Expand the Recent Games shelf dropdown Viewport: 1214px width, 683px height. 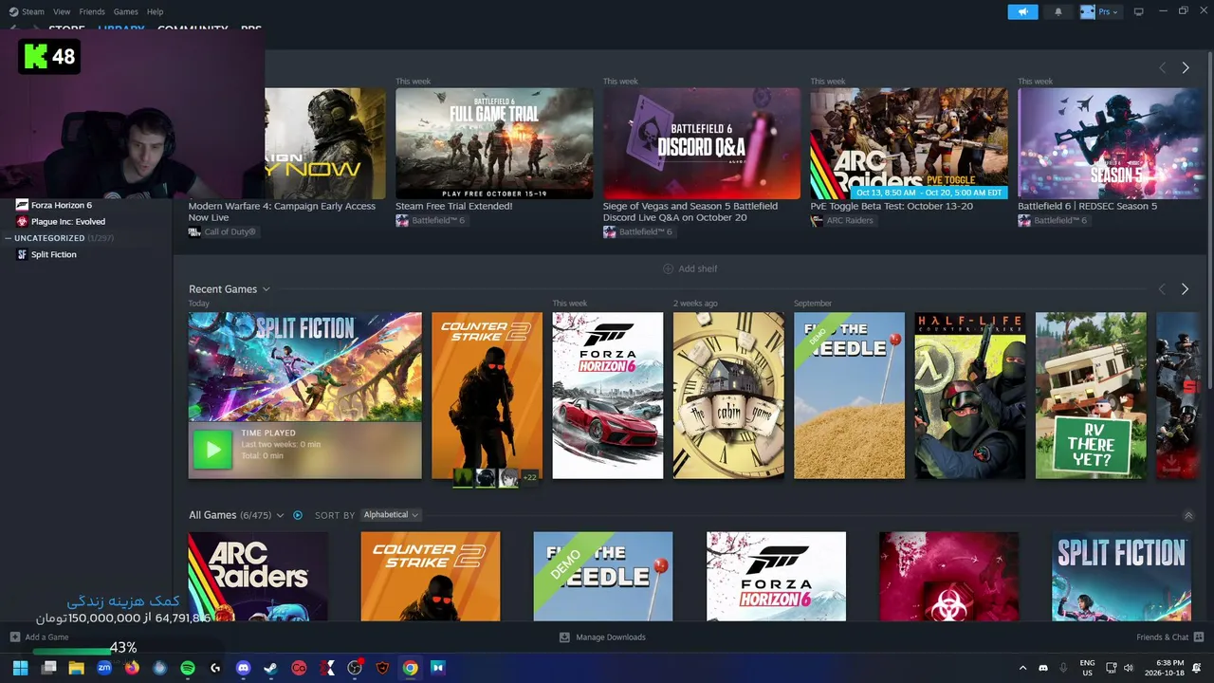(x=266, y=289)
